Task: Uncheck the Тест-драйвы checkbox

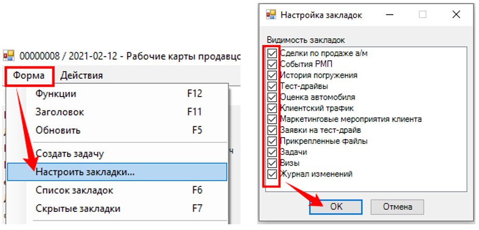Action: pos(272,86)
